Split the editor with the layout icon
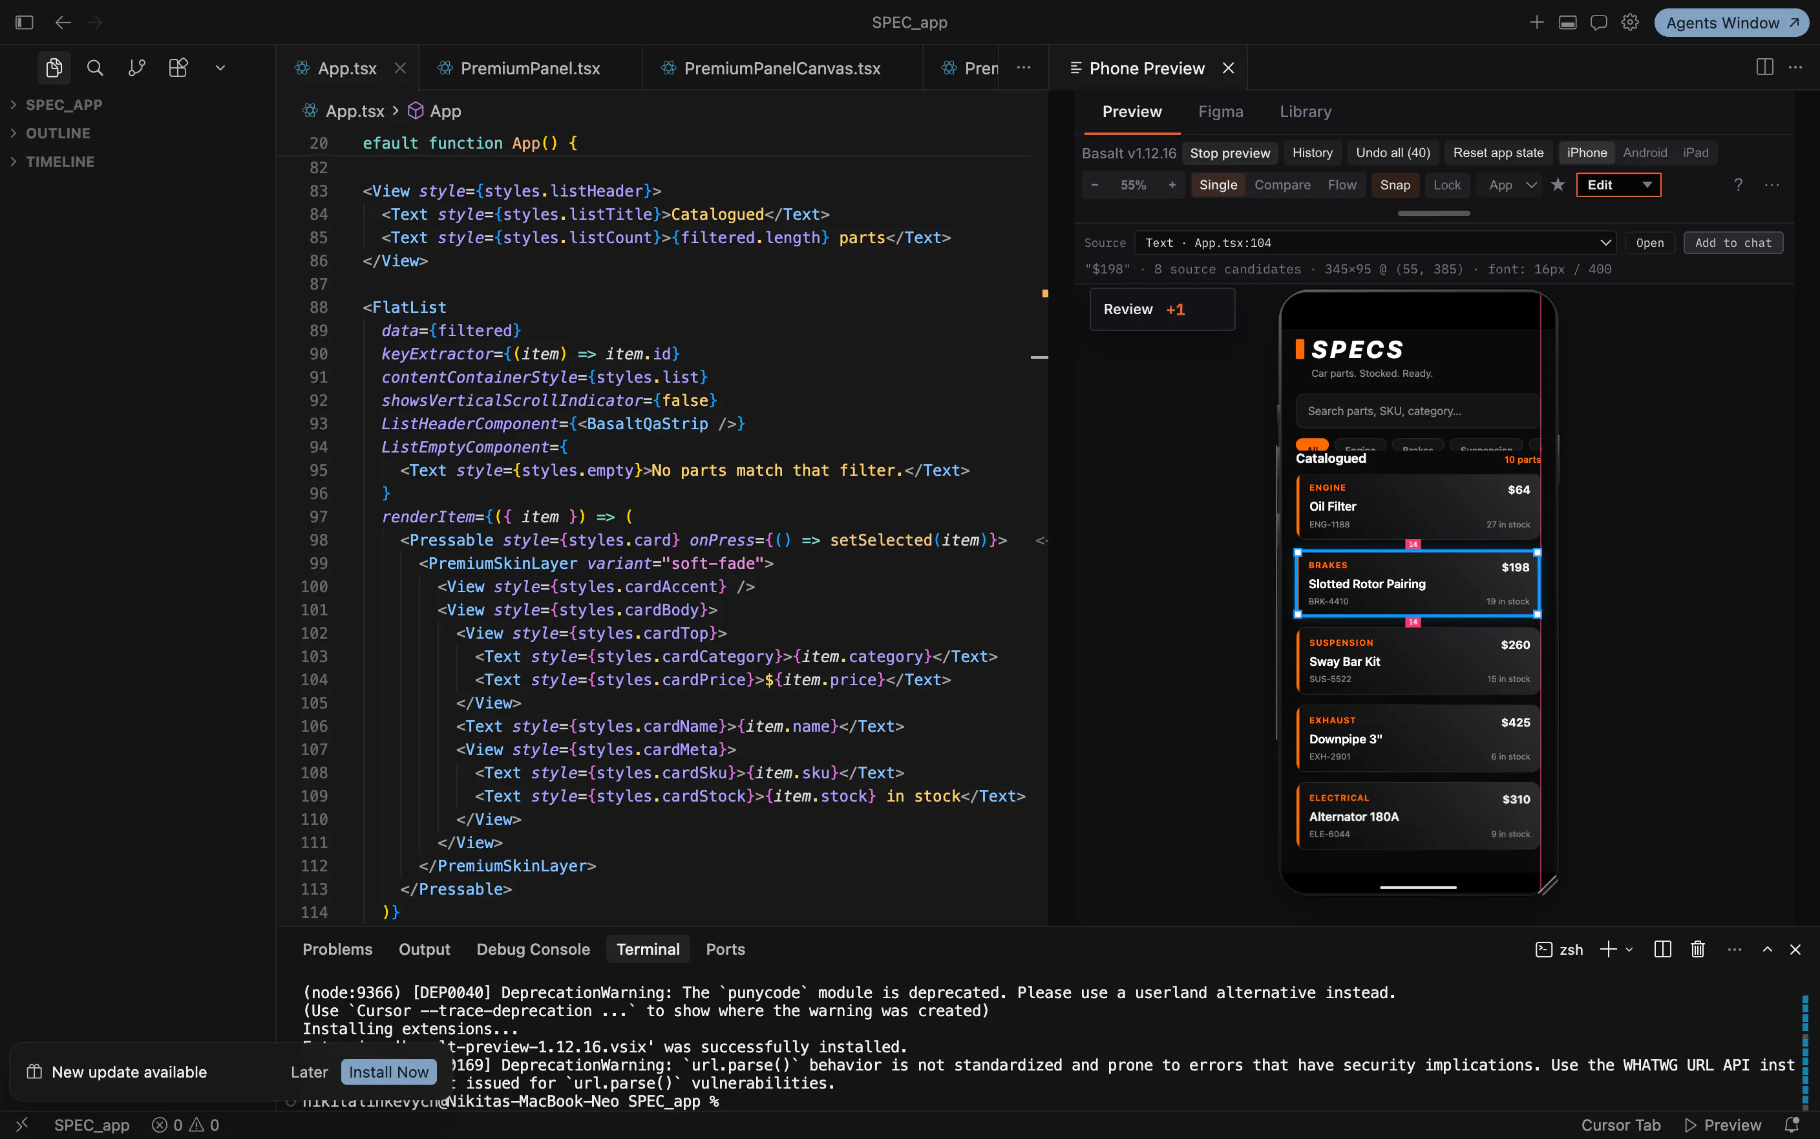Image resolution: width=1820 pixels, height=1139 pixels. (1764, 68)
